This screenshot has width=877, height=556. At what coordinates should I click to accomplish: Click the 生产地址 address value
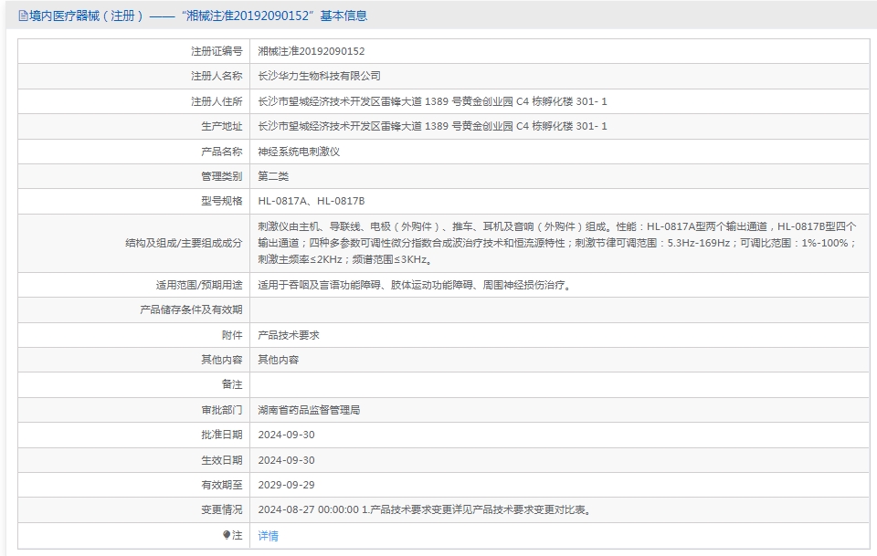pyautogui.click(x=432, y=126)
